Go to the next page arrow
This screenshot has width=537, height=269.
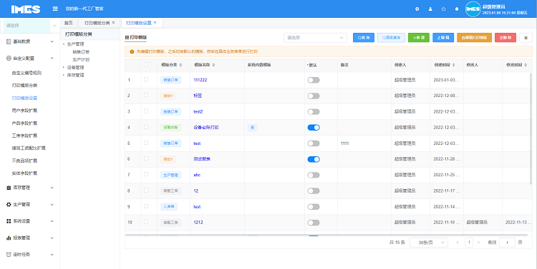pos(479,243)
